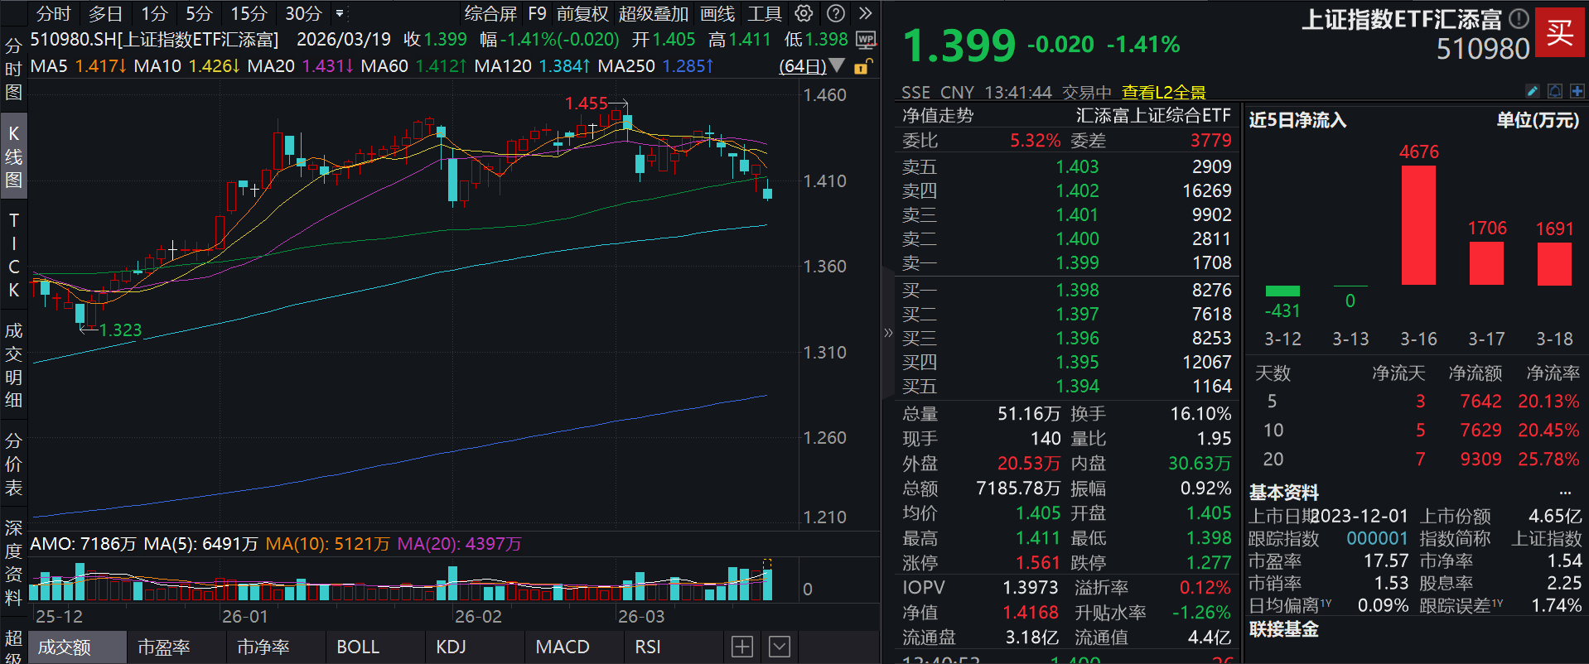Open the 基本资料 more options ellipsis

tap(1565, 493)
